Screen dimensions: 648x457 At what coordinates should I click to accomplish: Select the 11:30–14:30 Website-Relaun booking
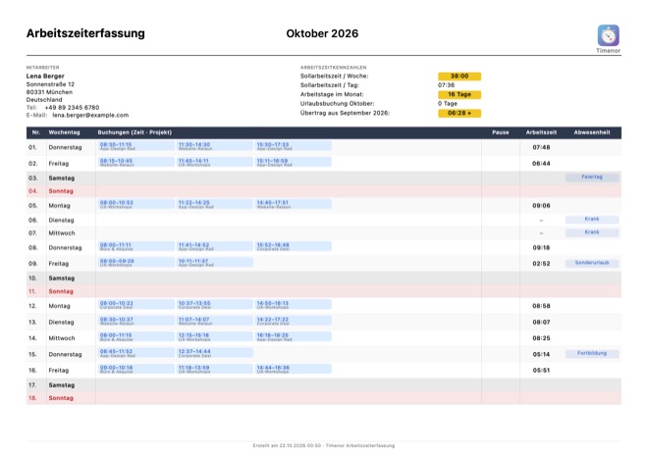coord(215,146)
